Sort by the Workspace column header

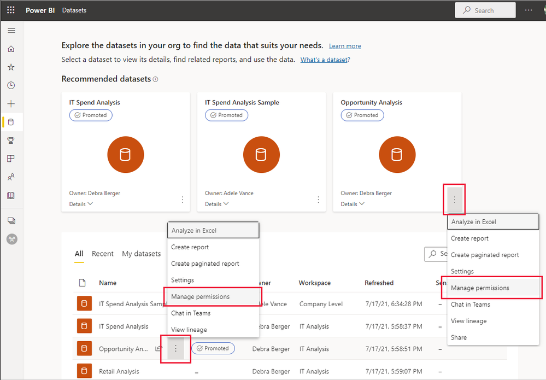tap(314, 283)
